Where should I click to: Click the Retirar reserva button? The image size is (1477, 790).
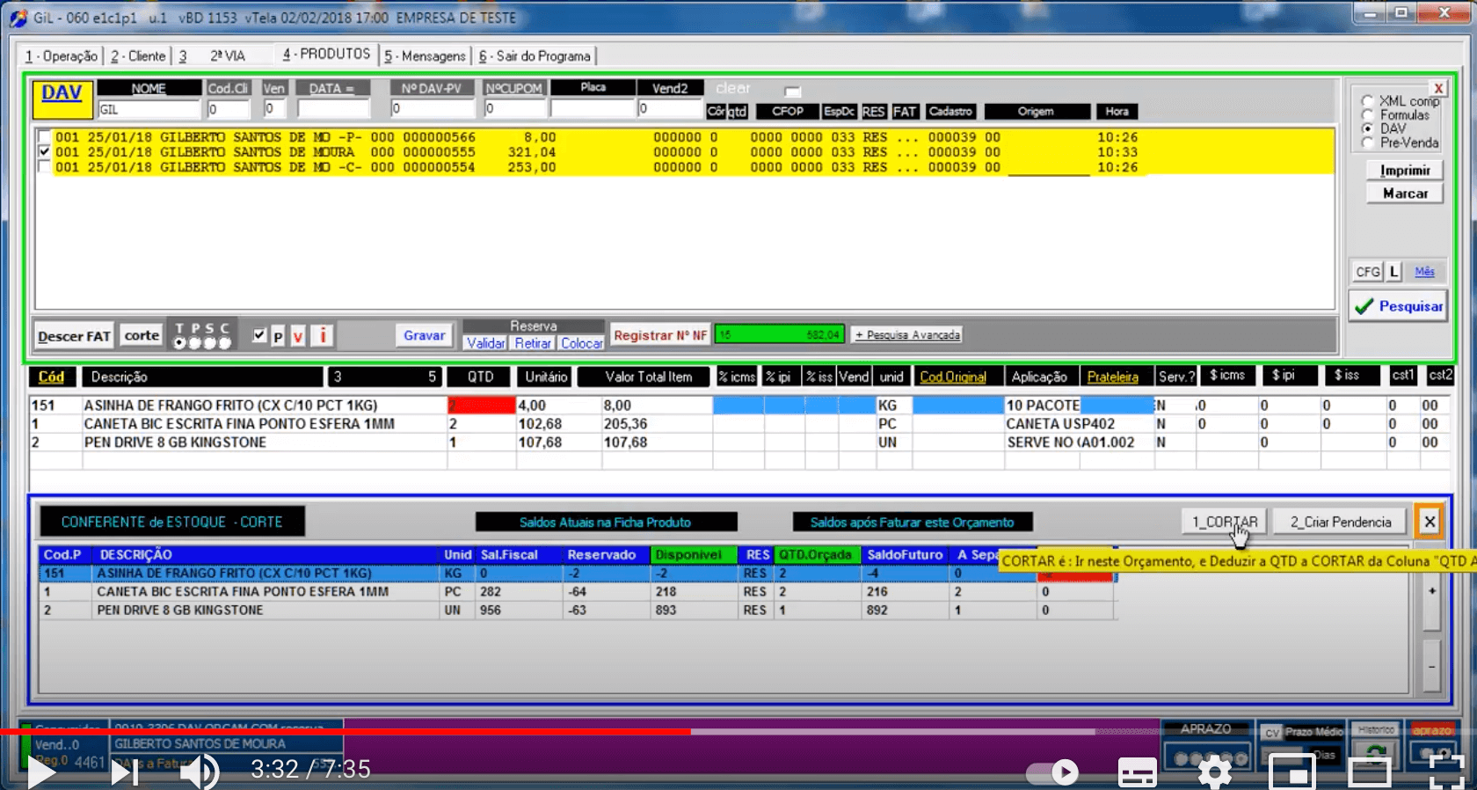point(533,343)
